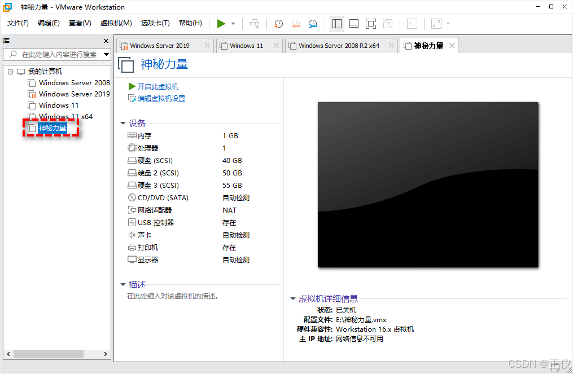Select 神秘力量 in library tree
573x374 pixels.
[53, 128]
